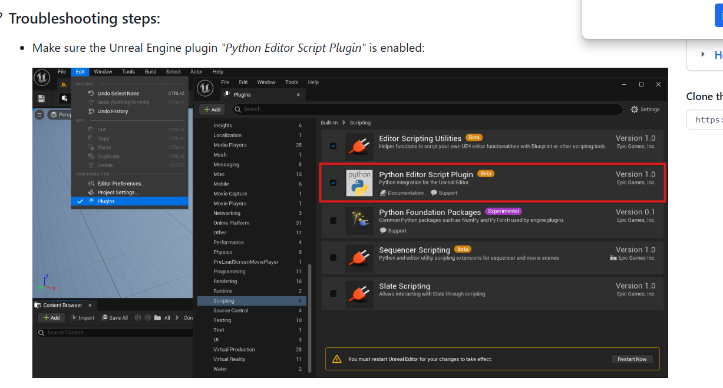Expand the collapsed section arrow in right sidebar

pyautogui.click(x=702, y=54)
